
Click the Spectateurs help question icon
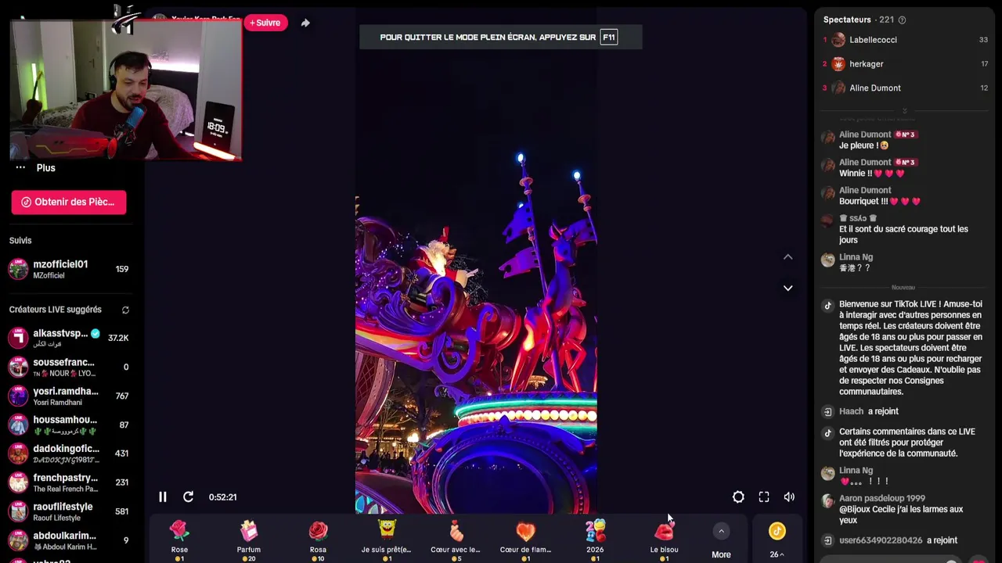pos(902,20)
